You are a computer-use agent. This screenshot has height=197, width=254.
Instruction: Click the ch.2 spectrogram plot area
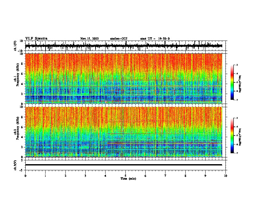(x=124, y=132)
